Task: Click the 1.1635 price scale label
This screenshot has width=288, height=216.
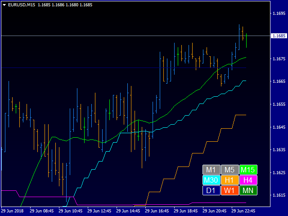Action: tap(279, 150)
